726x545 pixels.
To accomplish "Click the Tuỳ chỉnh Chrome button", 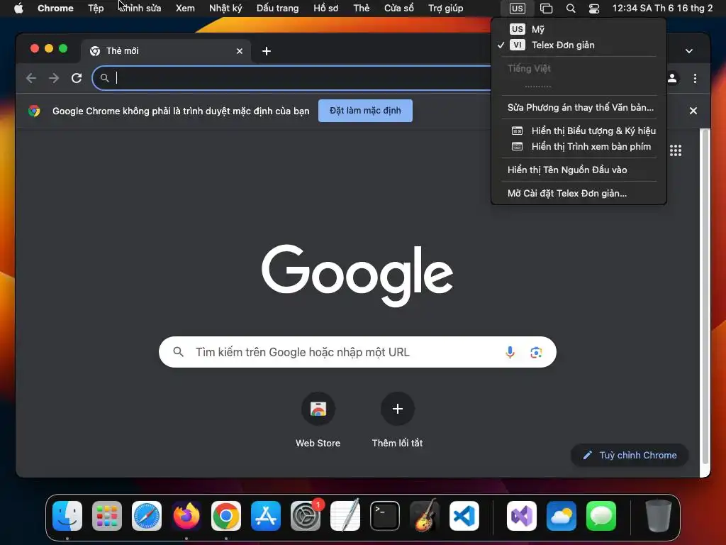I will tap(630, 455).
